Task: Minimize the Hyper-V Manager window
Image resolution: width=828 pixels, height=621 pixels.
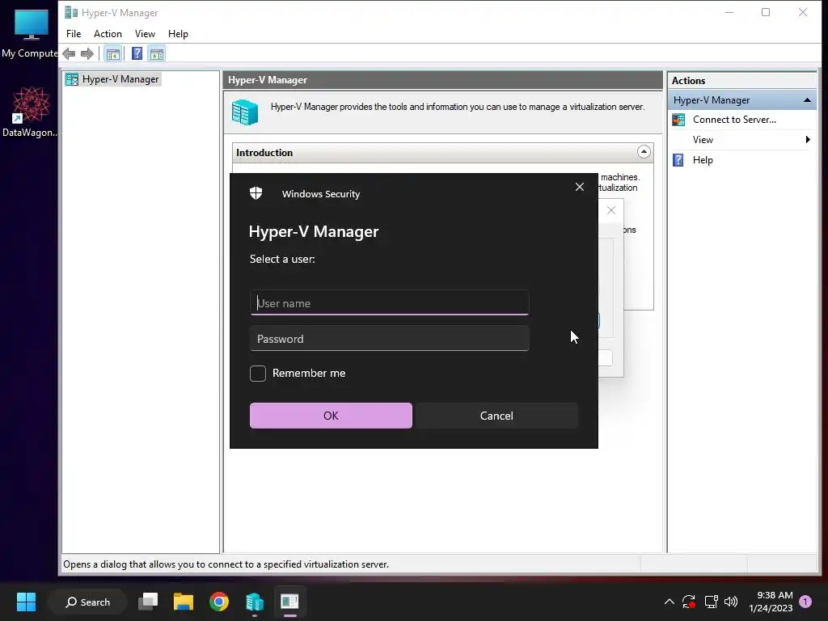Action: [x=729, y=12]
